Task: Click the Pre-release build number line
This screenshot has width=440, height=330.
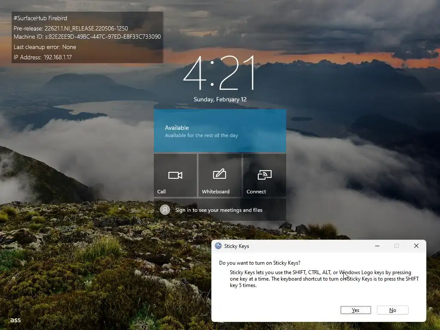Action: (71, 28)
